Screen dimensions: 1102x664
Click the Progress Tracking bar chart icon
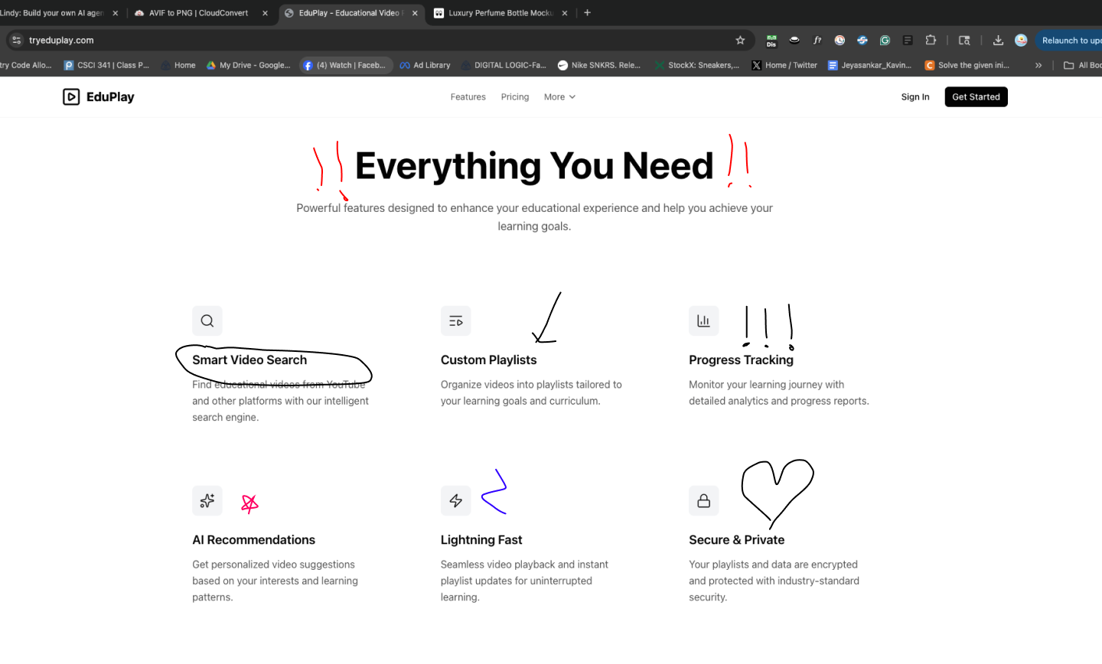703,321
